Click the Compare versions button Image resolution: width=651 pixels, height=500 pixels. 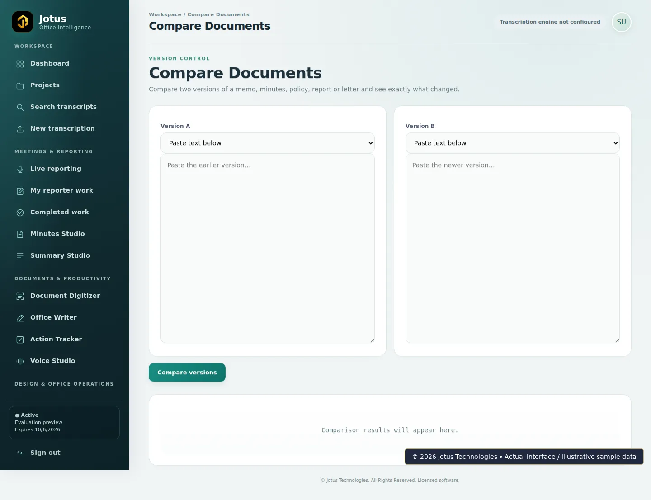187,373
